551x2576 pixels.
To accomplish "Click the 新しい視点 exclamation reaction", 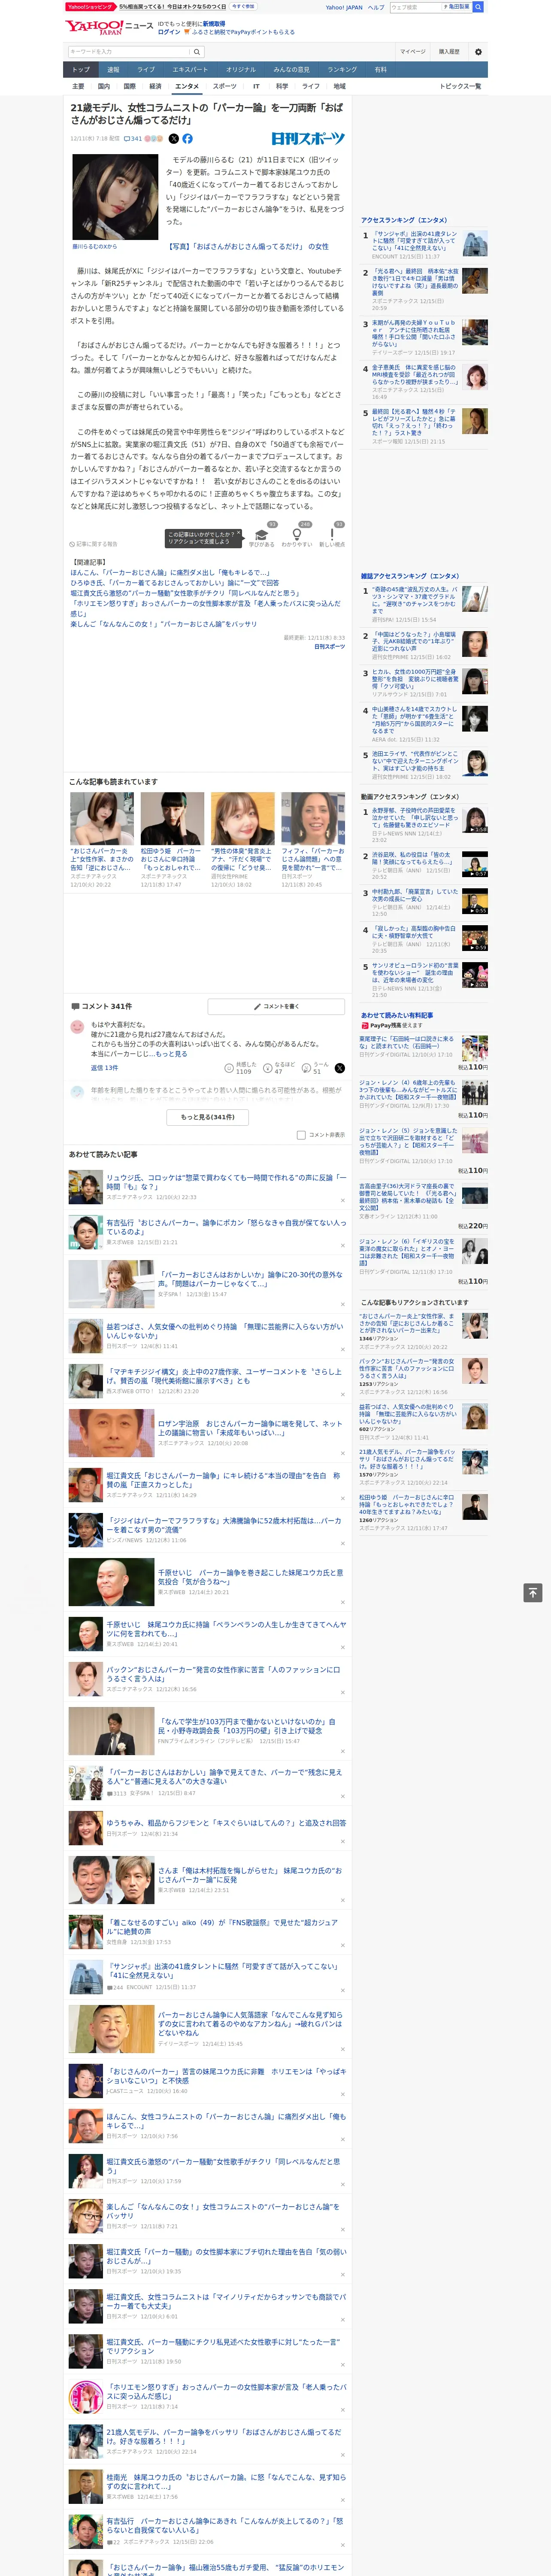I will pyautogui.click(x=332, y=535).
